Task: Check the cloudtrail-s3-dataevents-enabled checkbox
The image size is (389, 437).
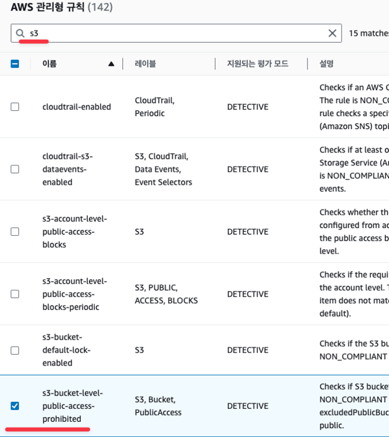Action: pyautogui.click(x=15, y=169)
